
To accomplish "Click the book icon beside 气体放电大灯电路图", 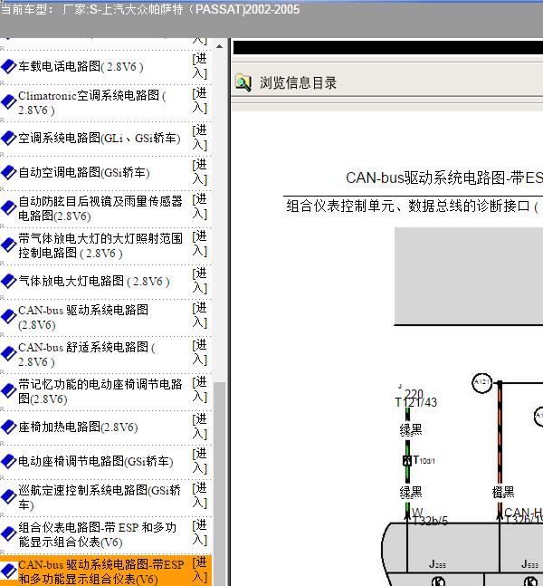I will point(8,281).
